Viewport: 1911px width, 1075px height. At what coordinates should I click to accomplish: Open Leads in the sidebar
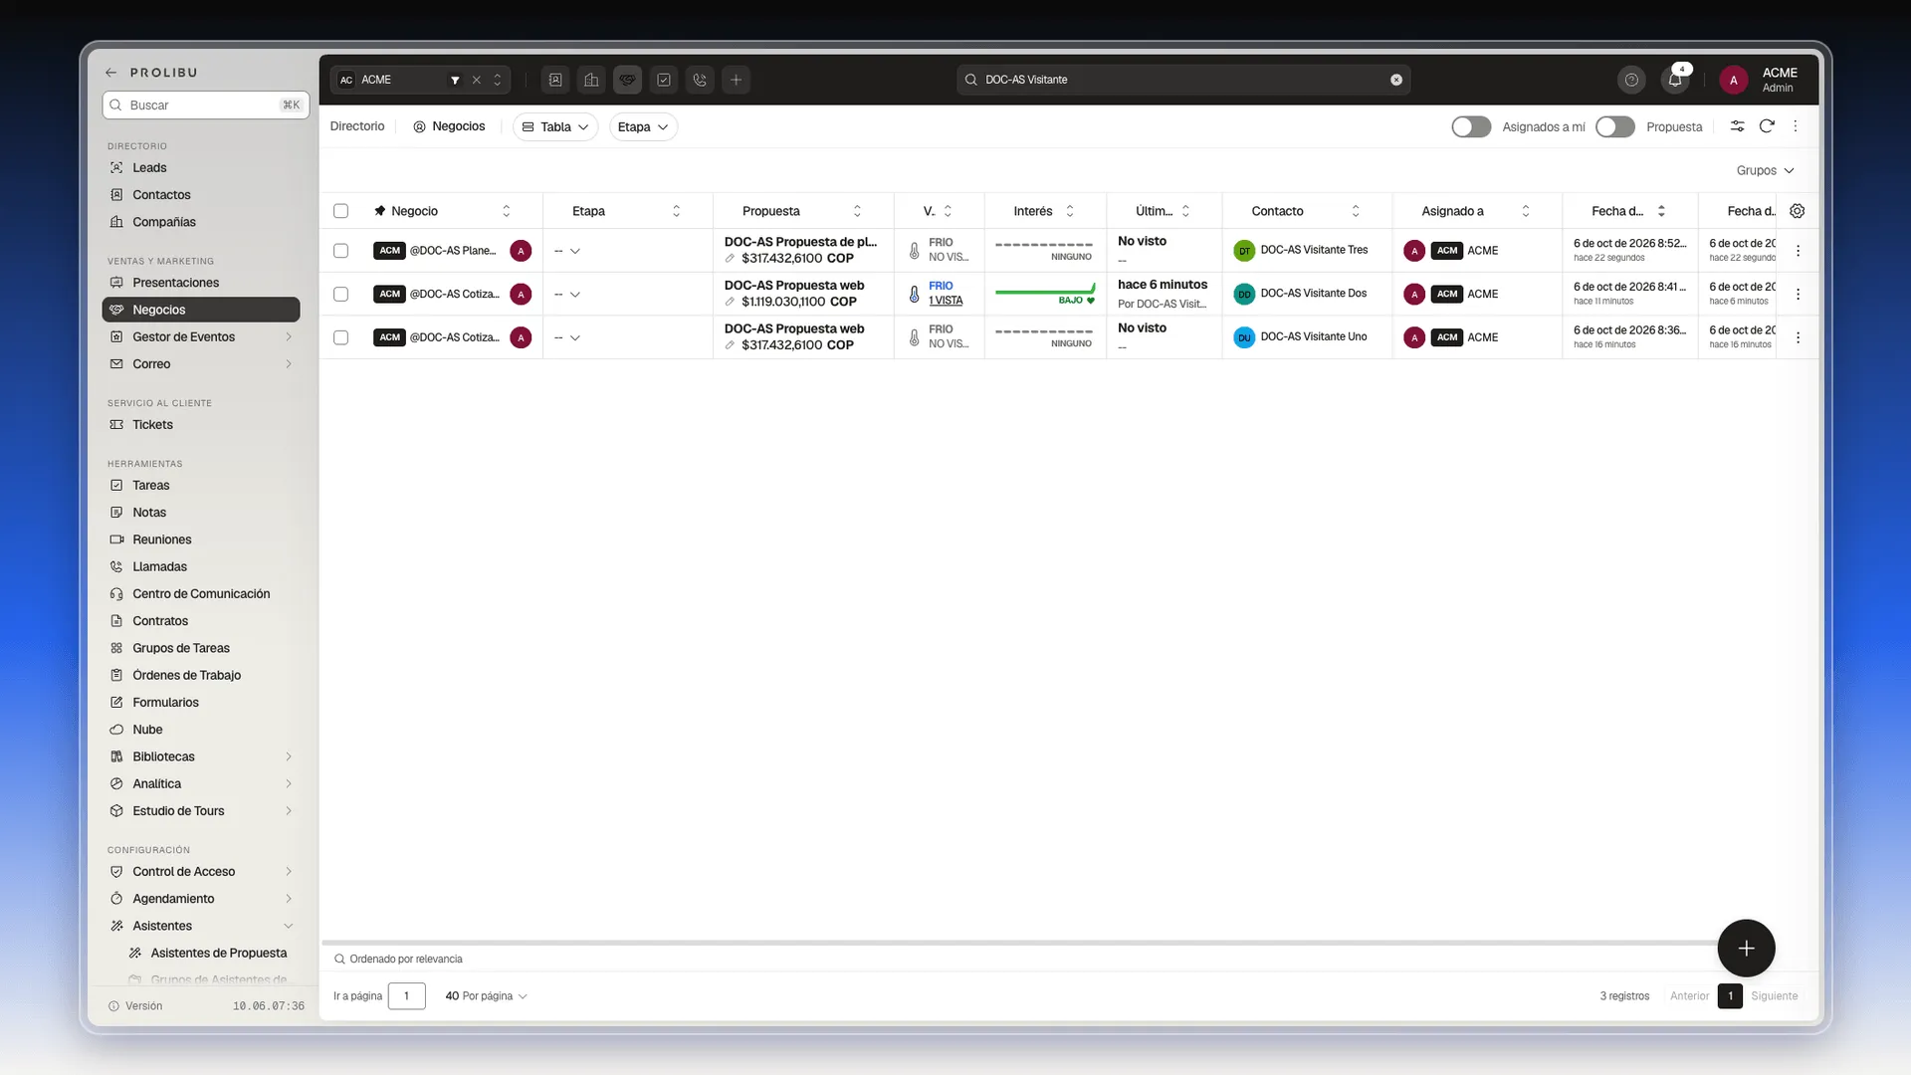coord(201,168)
